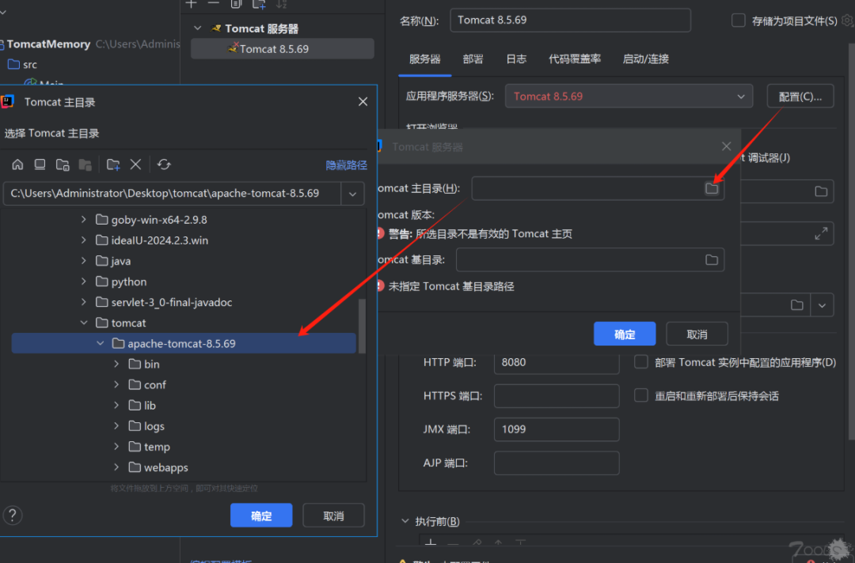Collapse the Tomcat 服务器 configuration group

tap(198, 28)
